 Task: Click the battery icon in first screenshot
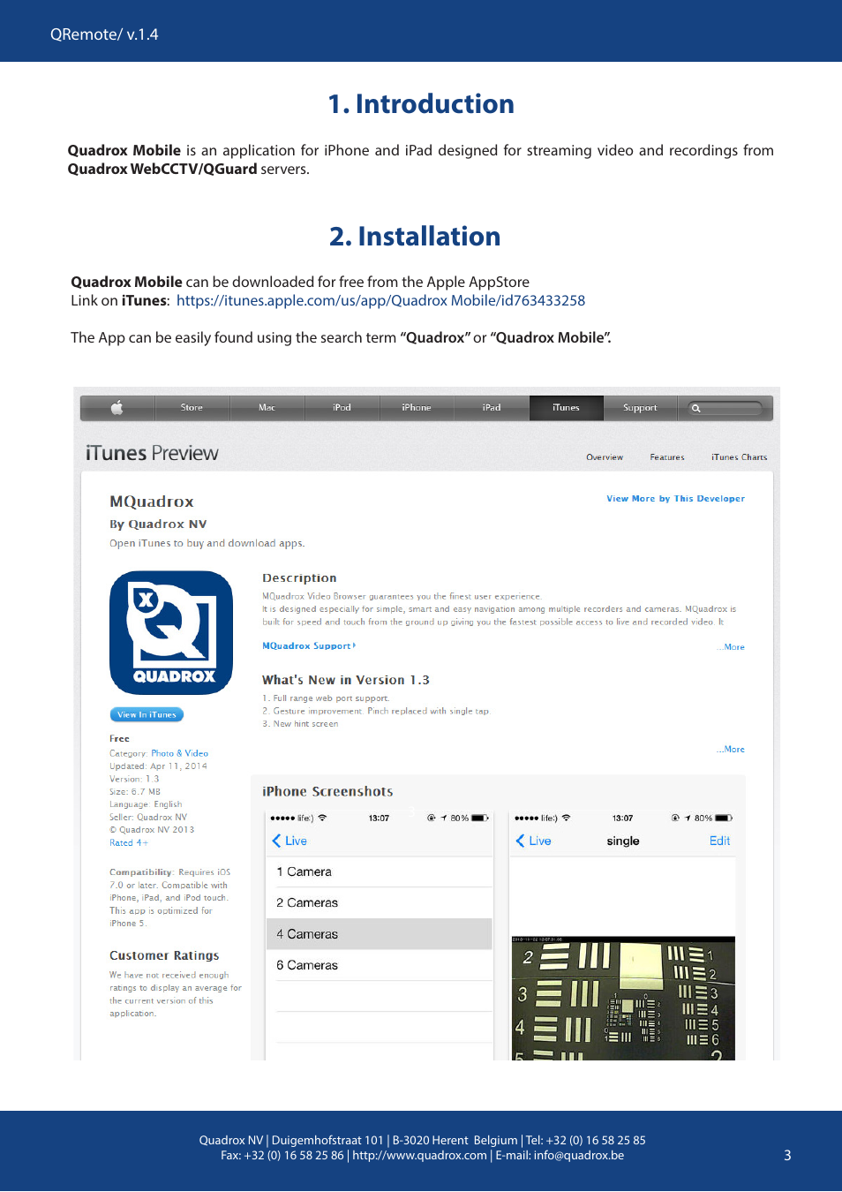480,818
